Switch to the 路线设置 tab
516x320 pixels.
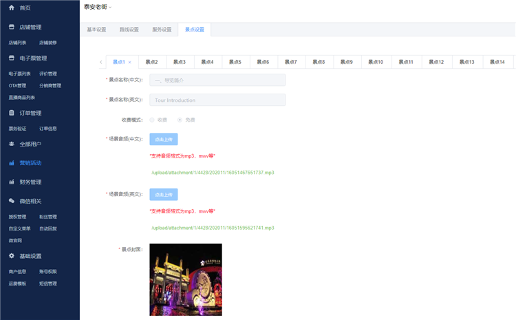tap(129, 30)
